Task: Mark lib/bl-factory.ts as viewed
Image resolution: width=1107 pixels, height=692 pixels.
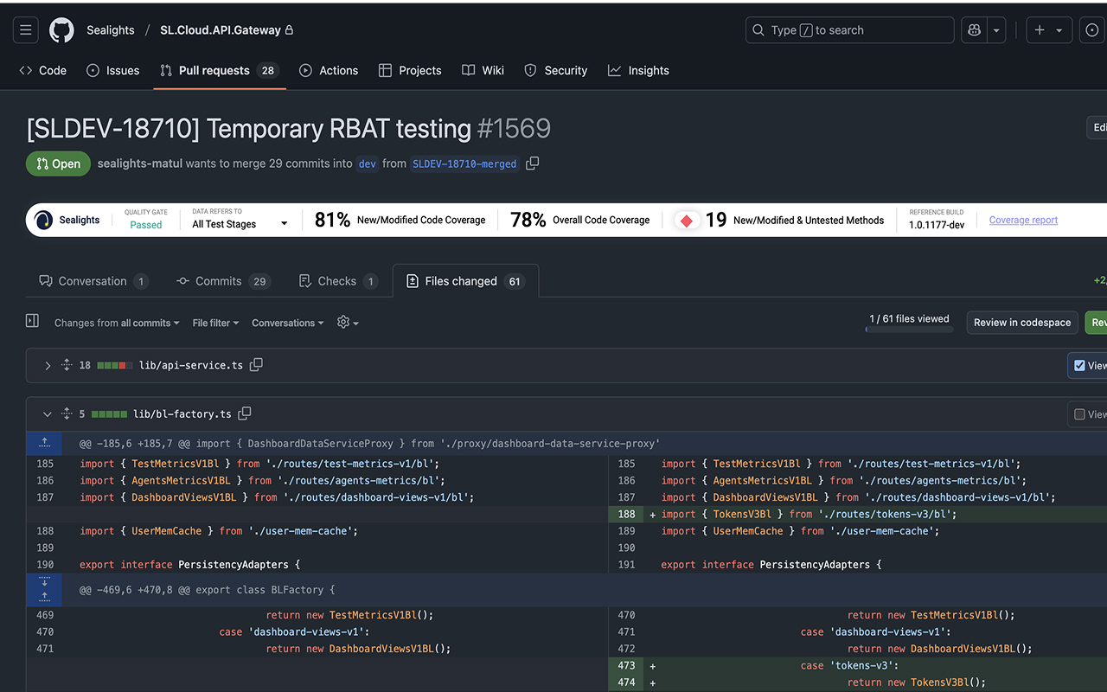Action: [x=1079, y=414]
